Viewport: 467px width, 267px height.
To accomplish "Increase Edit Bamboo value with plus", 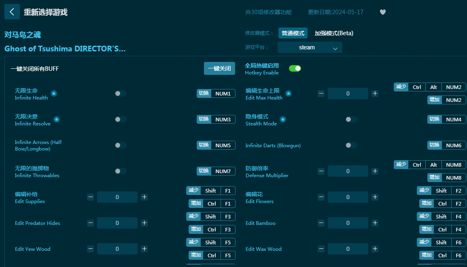I will pos(375,223).
